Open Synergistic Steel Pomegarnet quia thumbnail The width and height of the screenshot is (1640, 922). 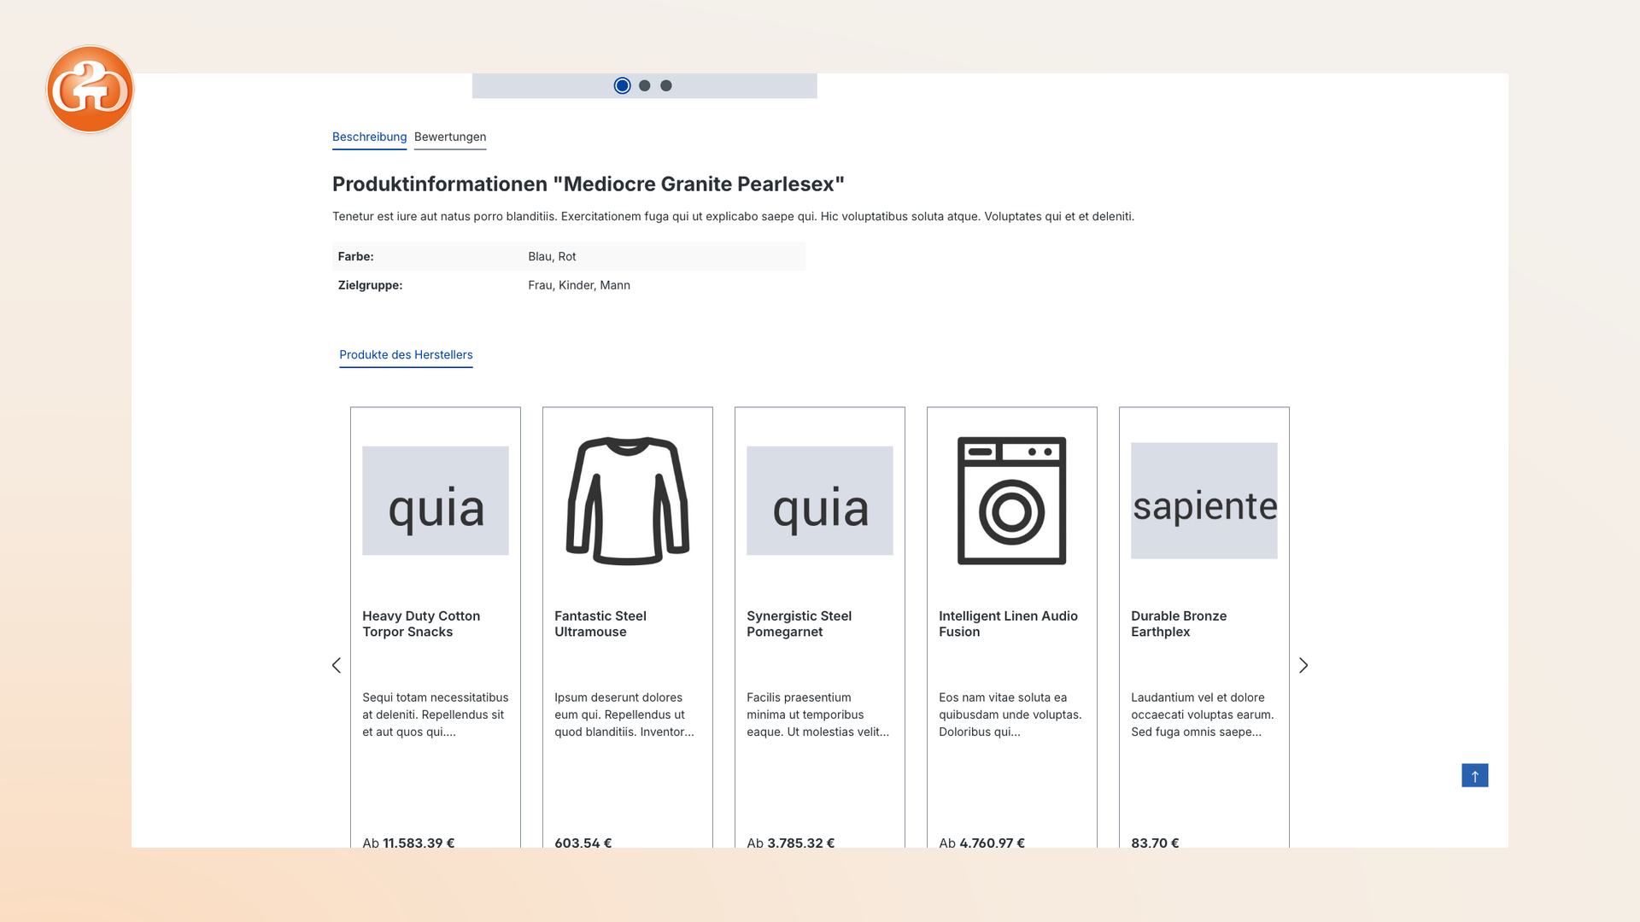coord(820,501)
